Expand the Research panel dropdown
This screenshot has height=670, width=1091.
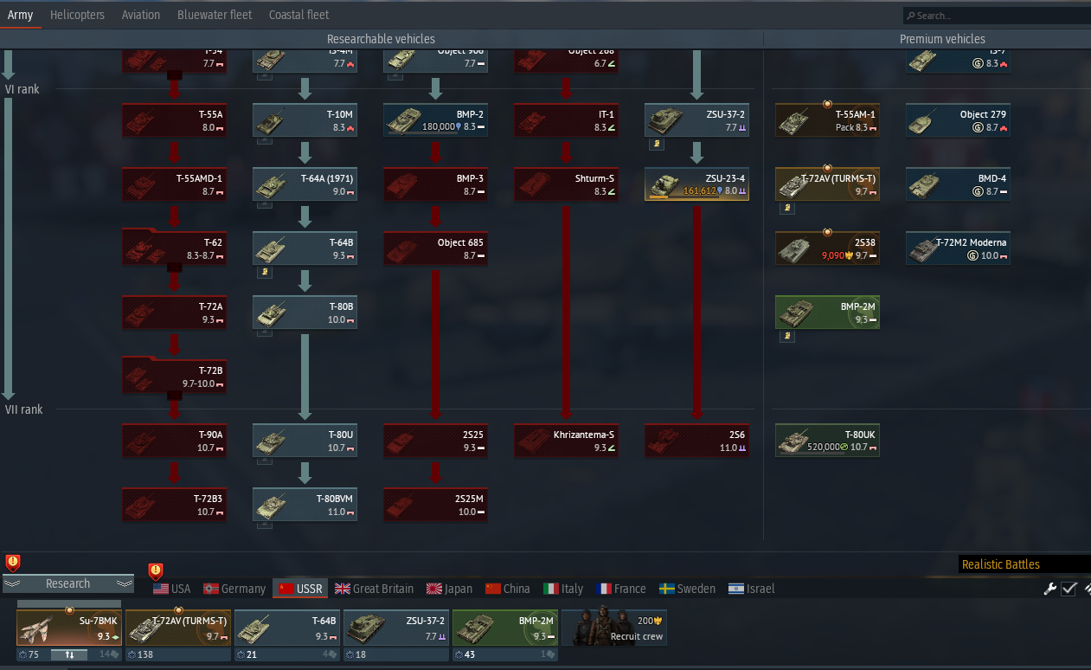click(68, 583)
